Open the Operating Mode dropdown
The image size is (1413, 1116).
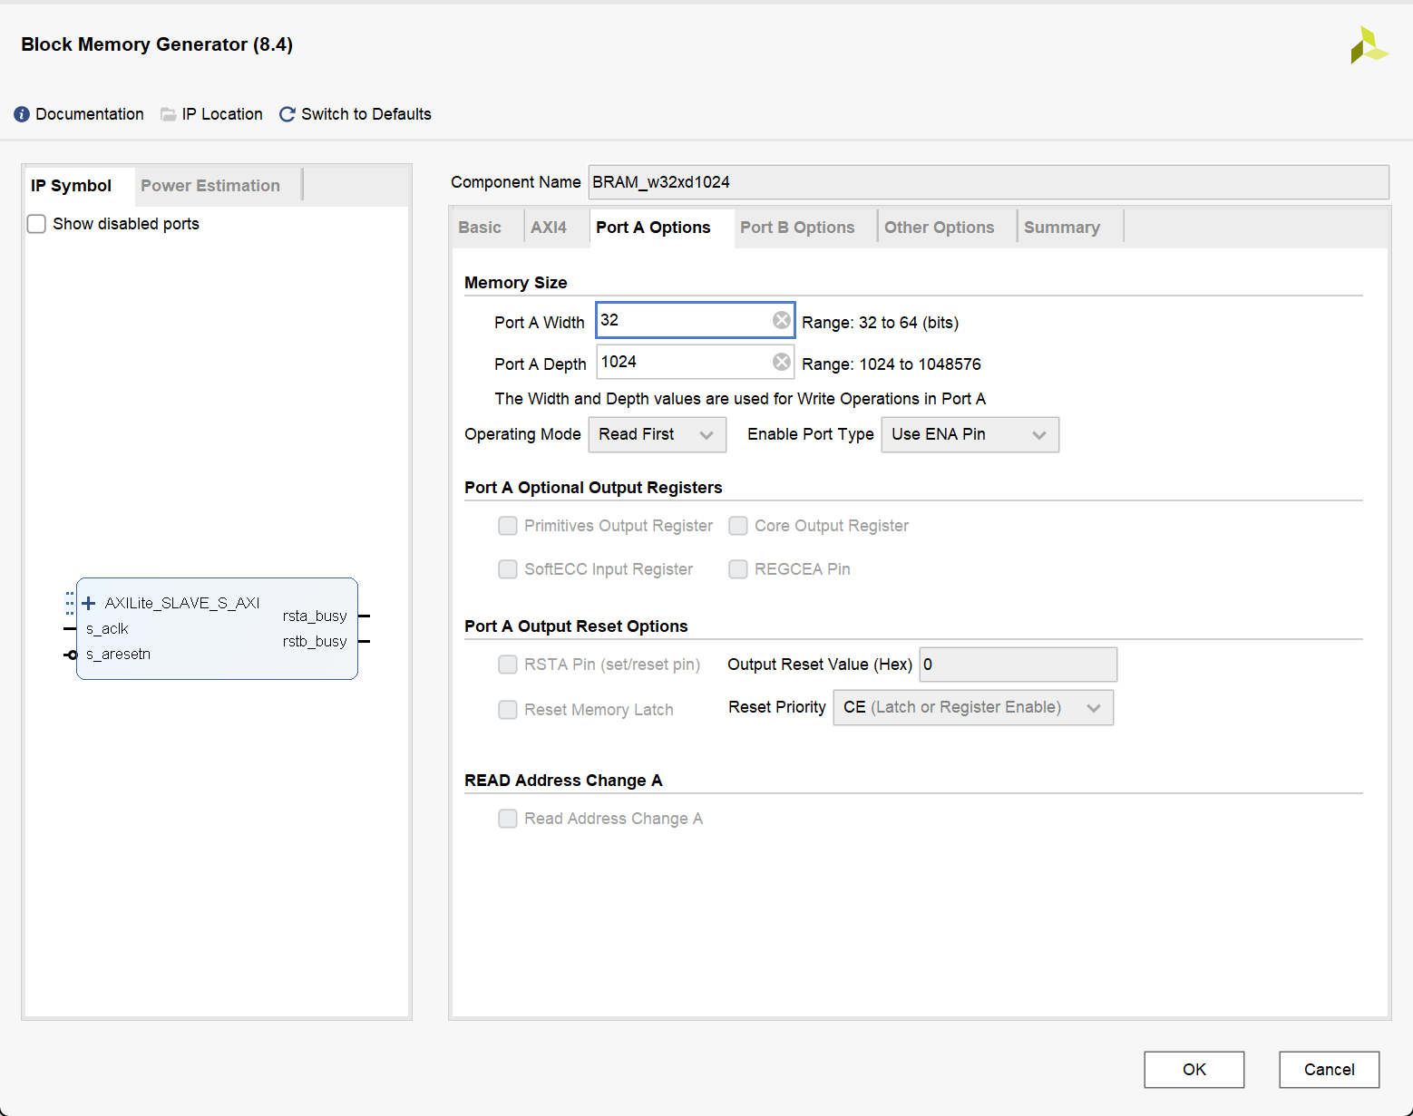pyautogui.click(x=658, y=434)
